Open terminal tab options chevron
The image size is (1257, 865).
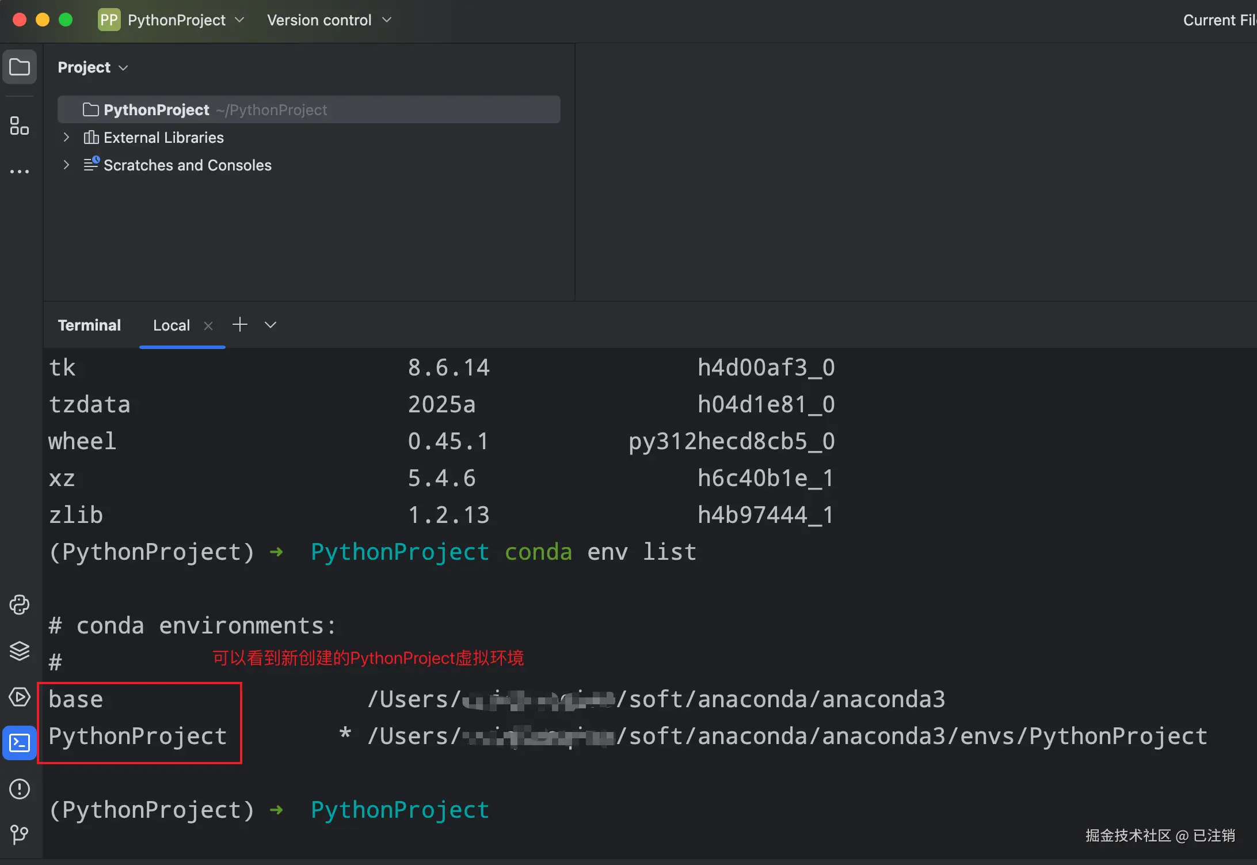pyautogui.click(x=271, y=325)
